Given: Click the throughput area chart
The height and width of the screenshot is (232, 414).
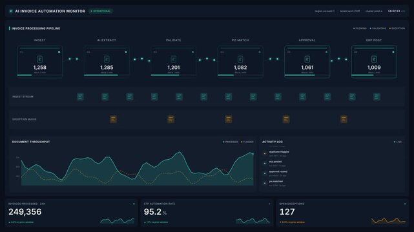Looking at the screenshot, I should tap(137, 169).
